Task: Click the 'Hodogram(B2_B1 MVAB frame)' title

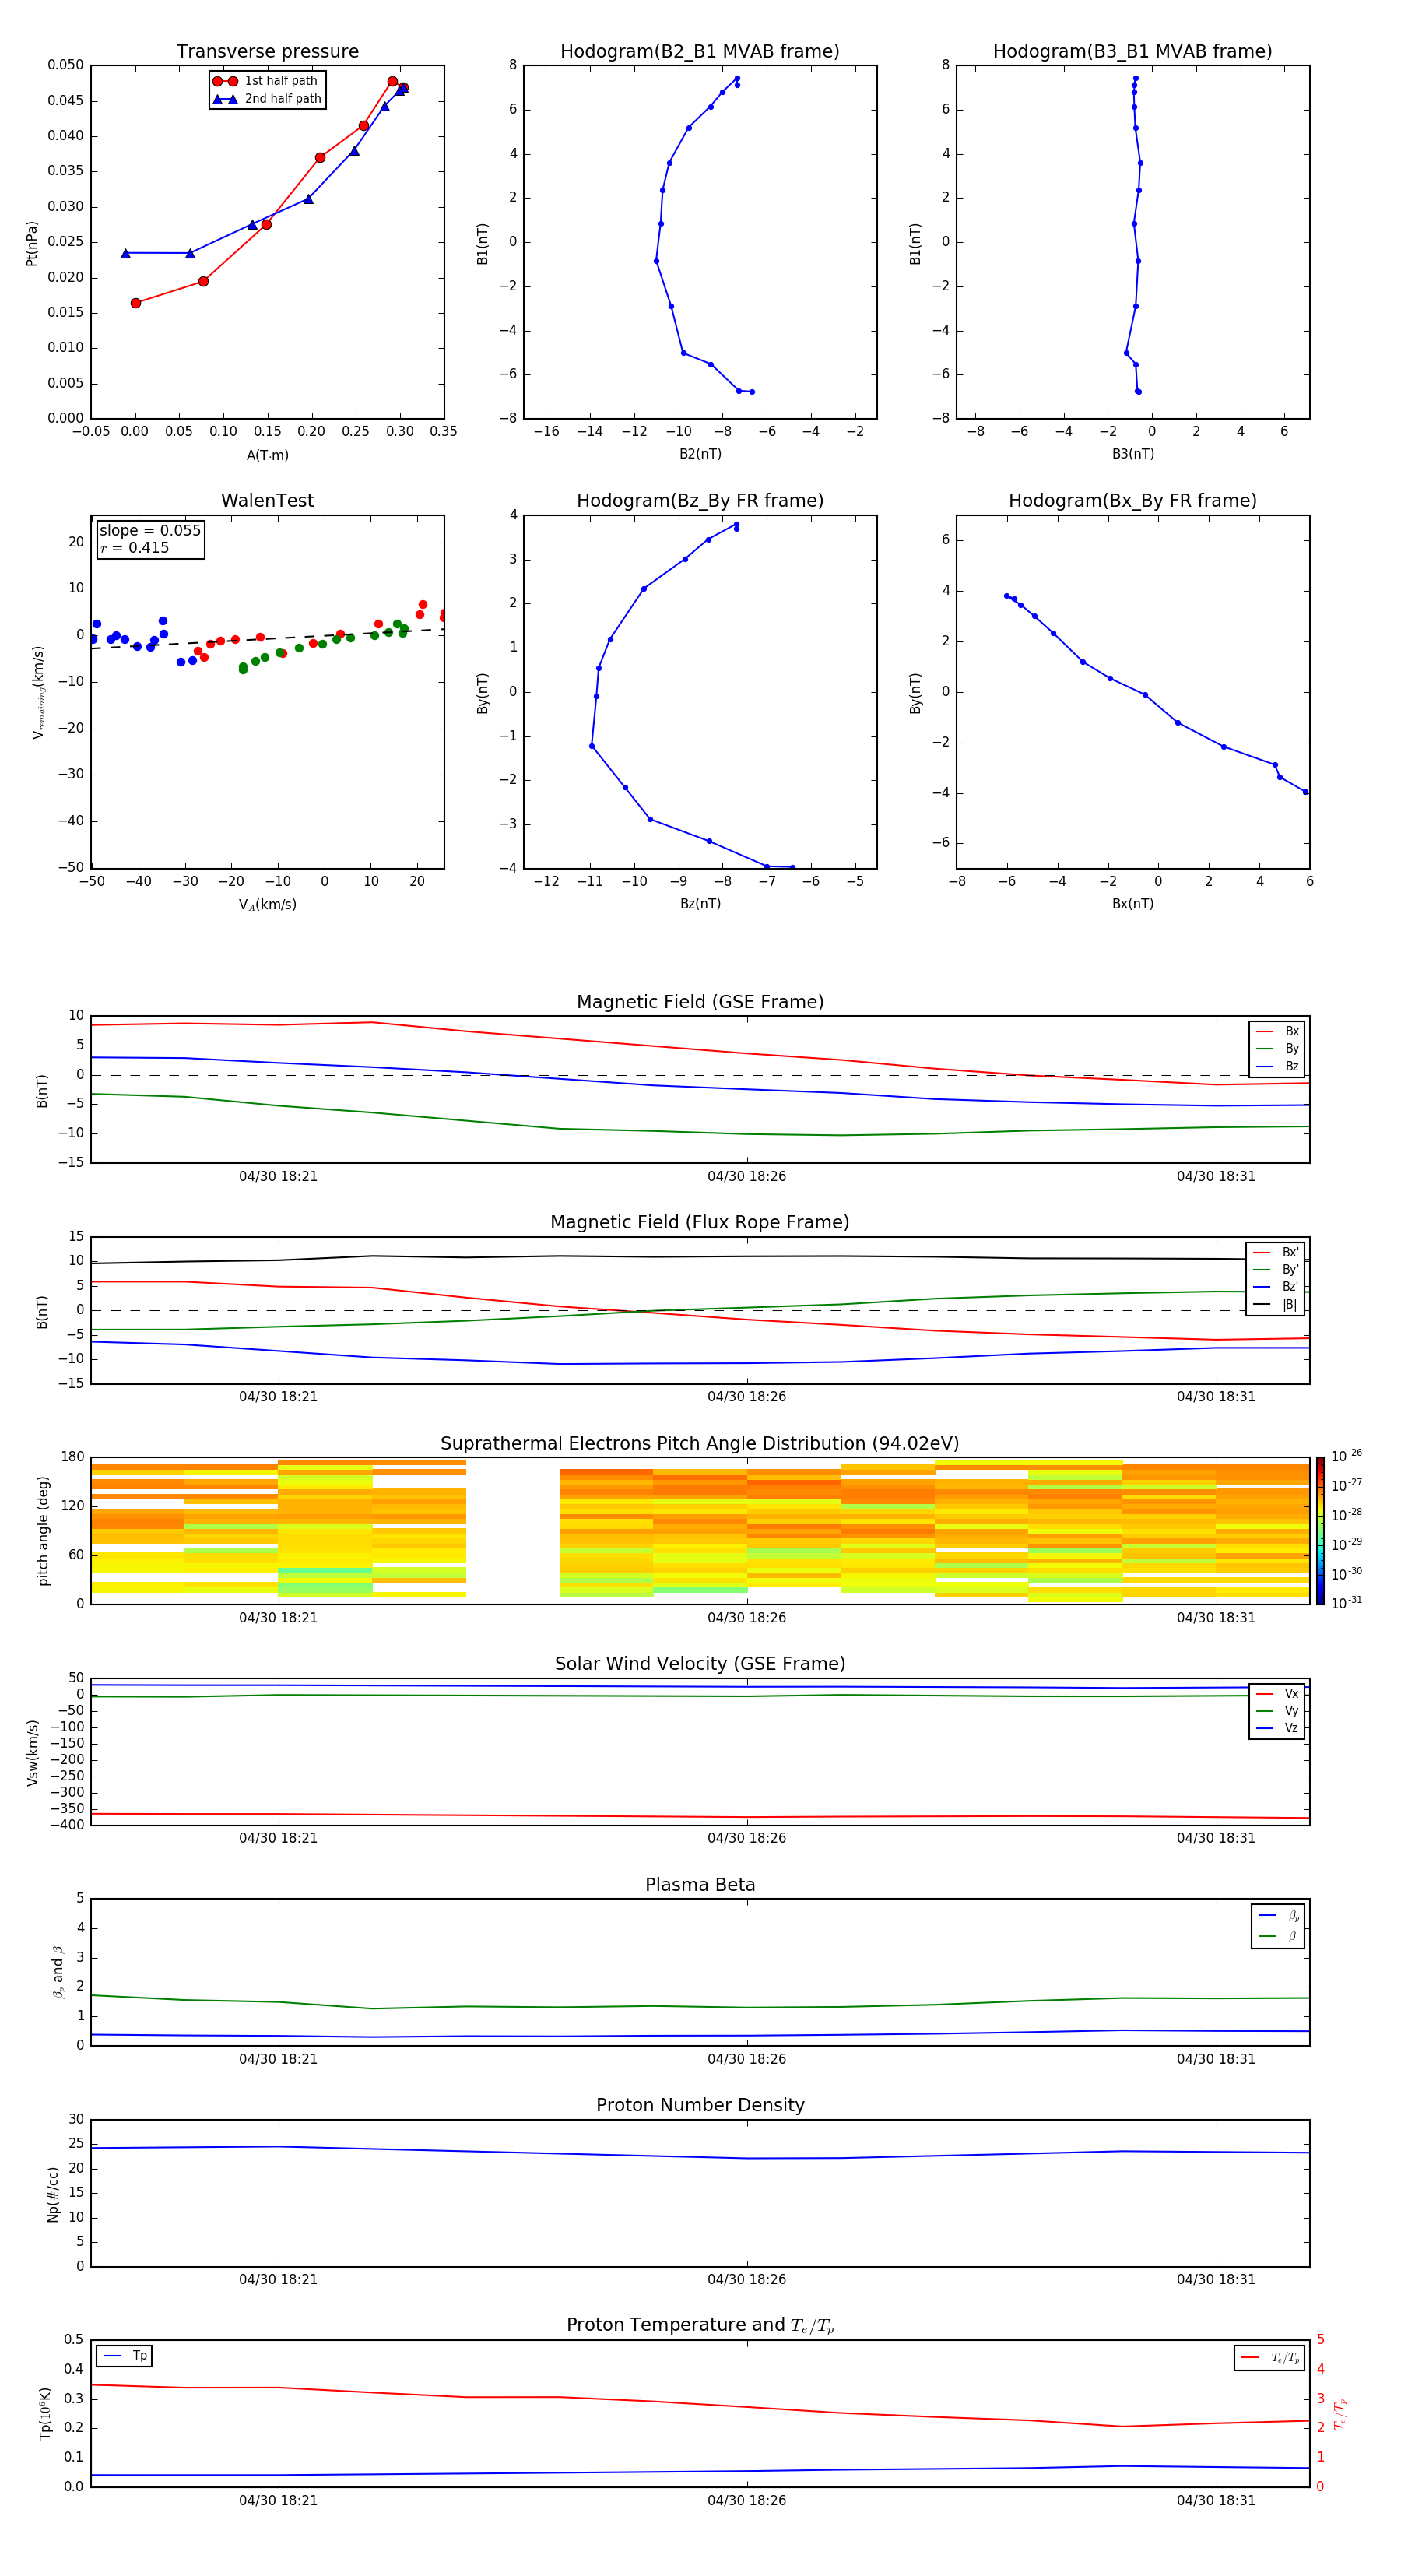Action: pos(700,52)
